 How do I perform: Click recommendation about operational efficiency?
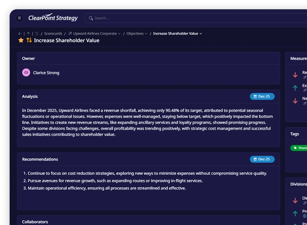107,188
